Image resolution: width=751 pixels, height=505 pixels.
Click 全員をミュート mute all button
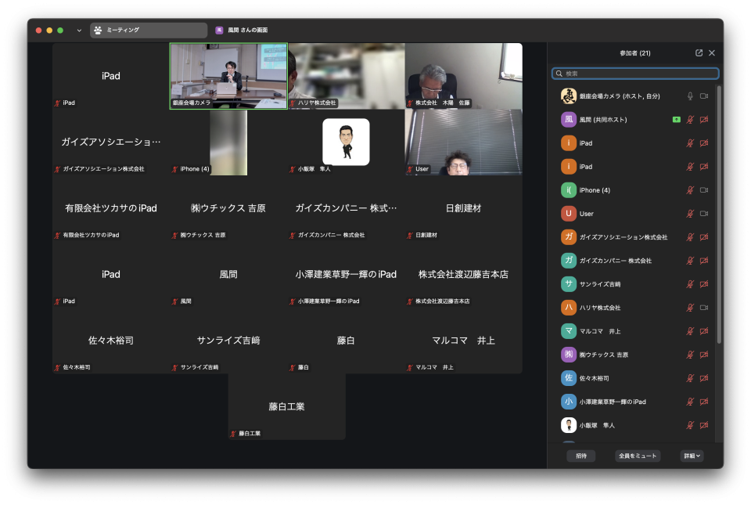tap(638, 456)
